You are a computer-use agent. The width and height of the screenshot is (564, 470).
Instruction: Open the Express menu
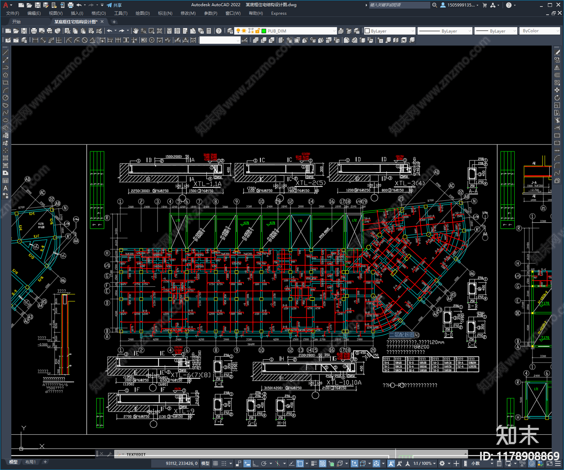tap(279, 13)
